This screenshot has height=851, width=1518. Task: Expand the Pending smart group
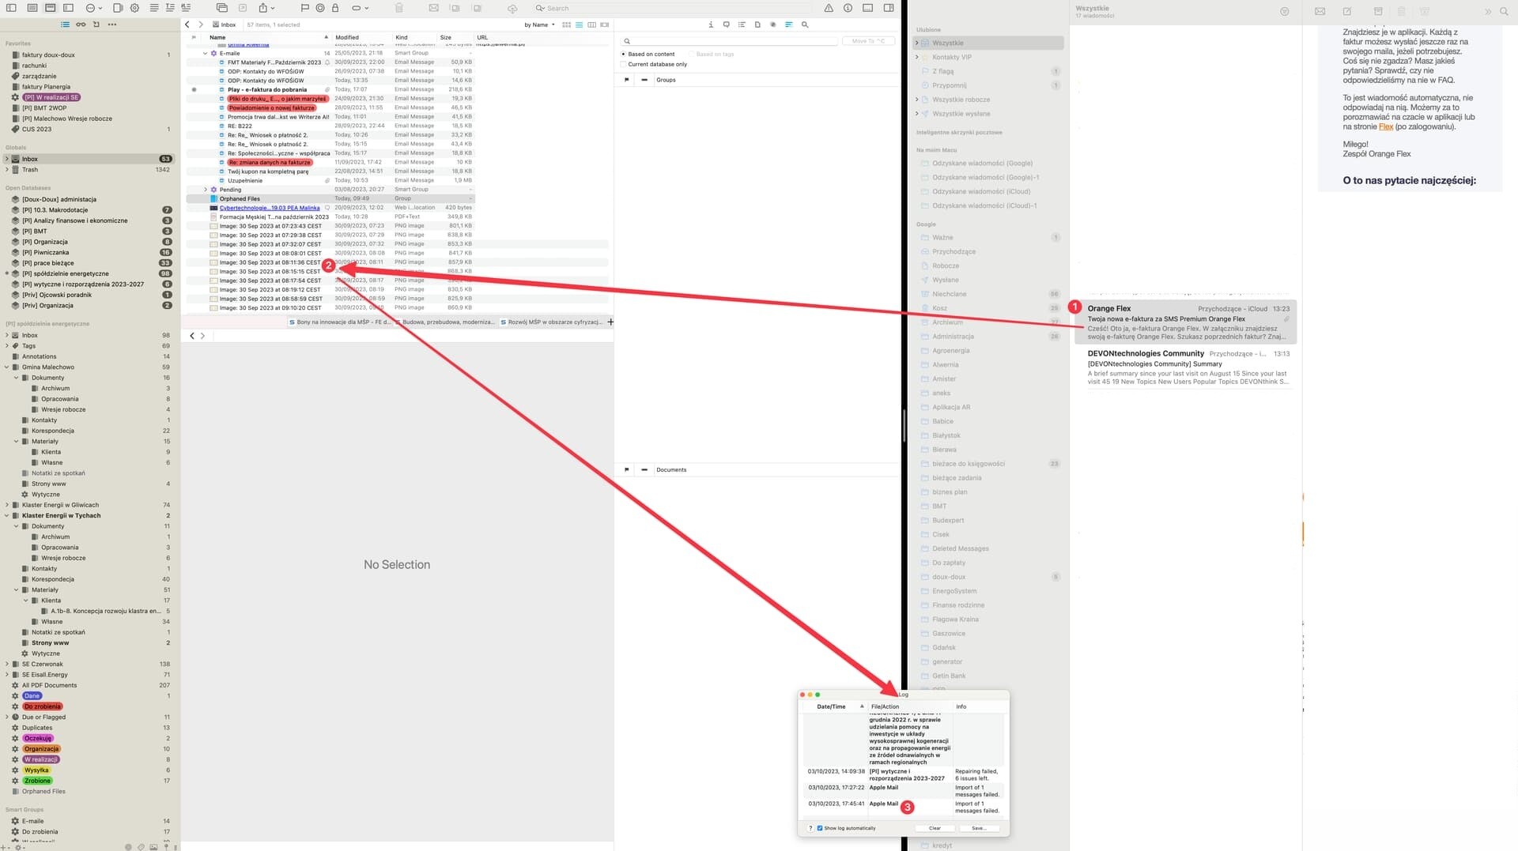pos(206,190)
